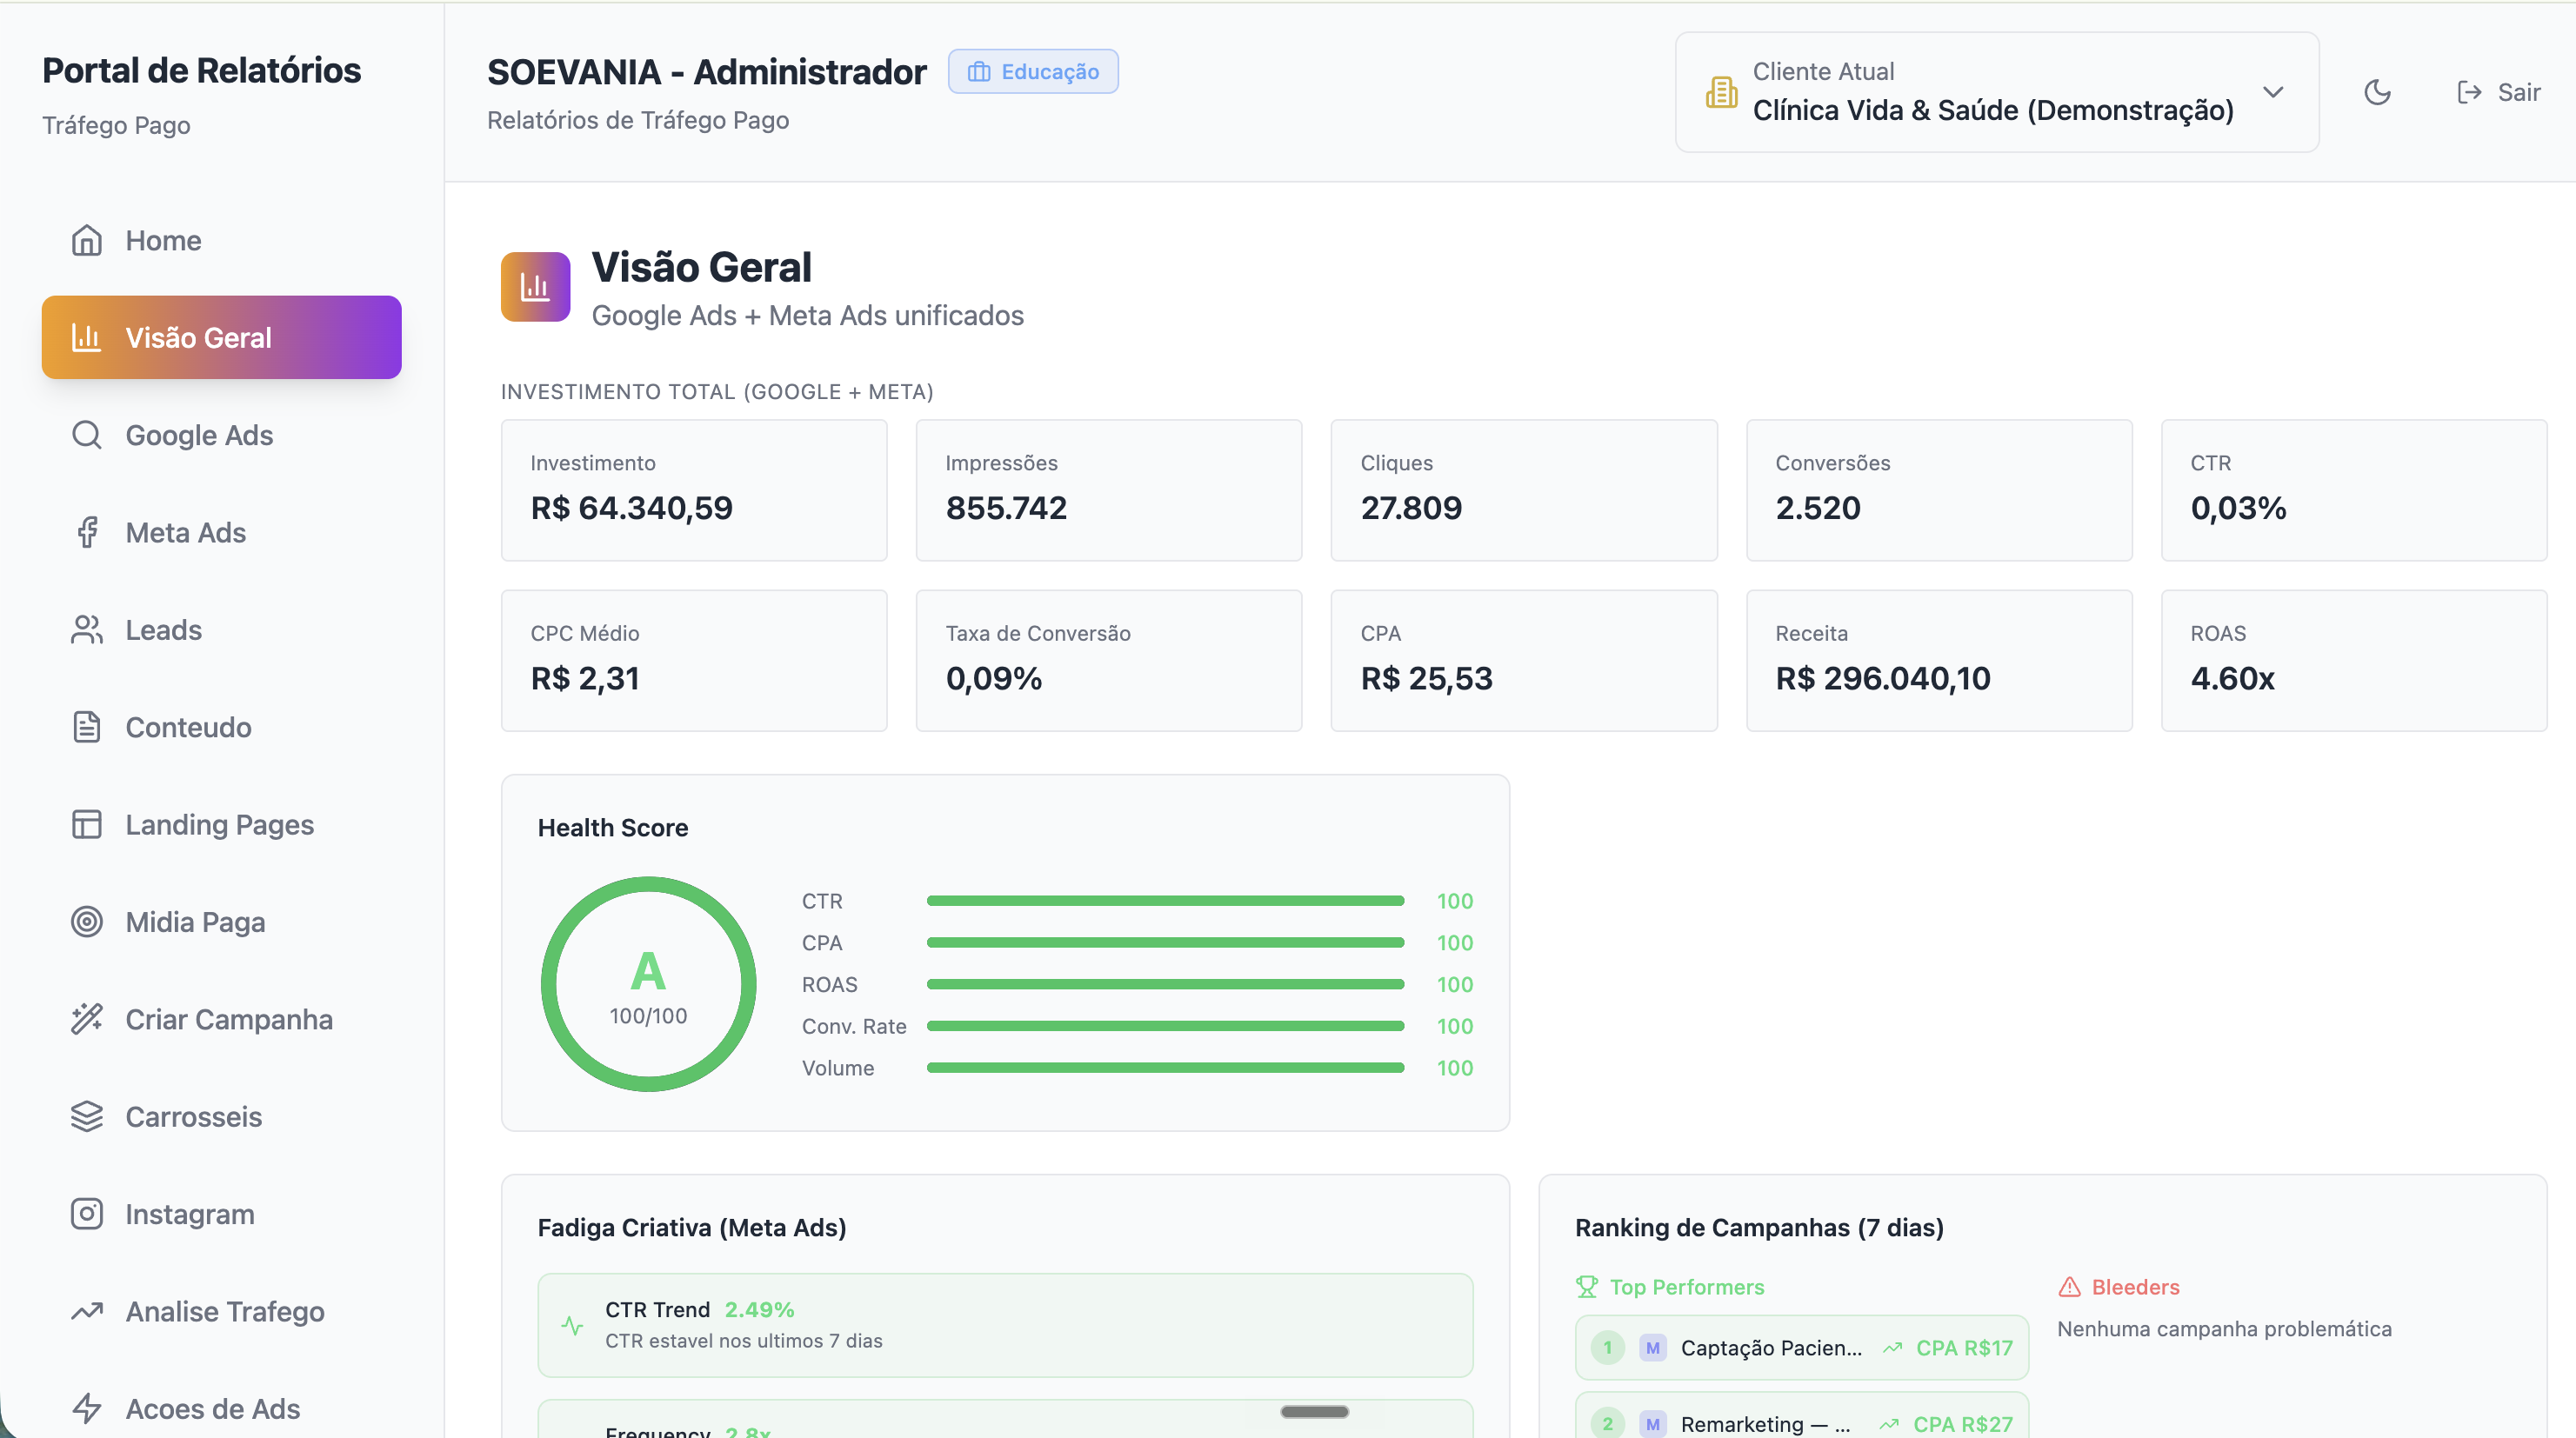The image size is (2576, 1438).
Task: Click the ROAS 4.60x card
Action: (2354, 661)
